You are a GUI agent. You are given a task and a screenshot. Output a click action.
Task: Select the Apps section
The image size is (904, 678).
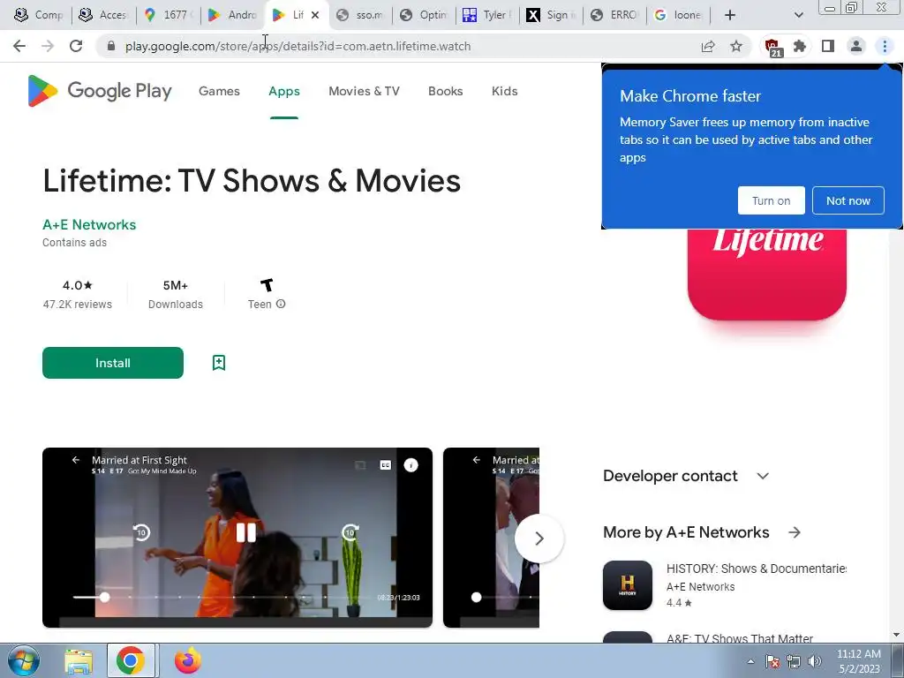[284, 91]
